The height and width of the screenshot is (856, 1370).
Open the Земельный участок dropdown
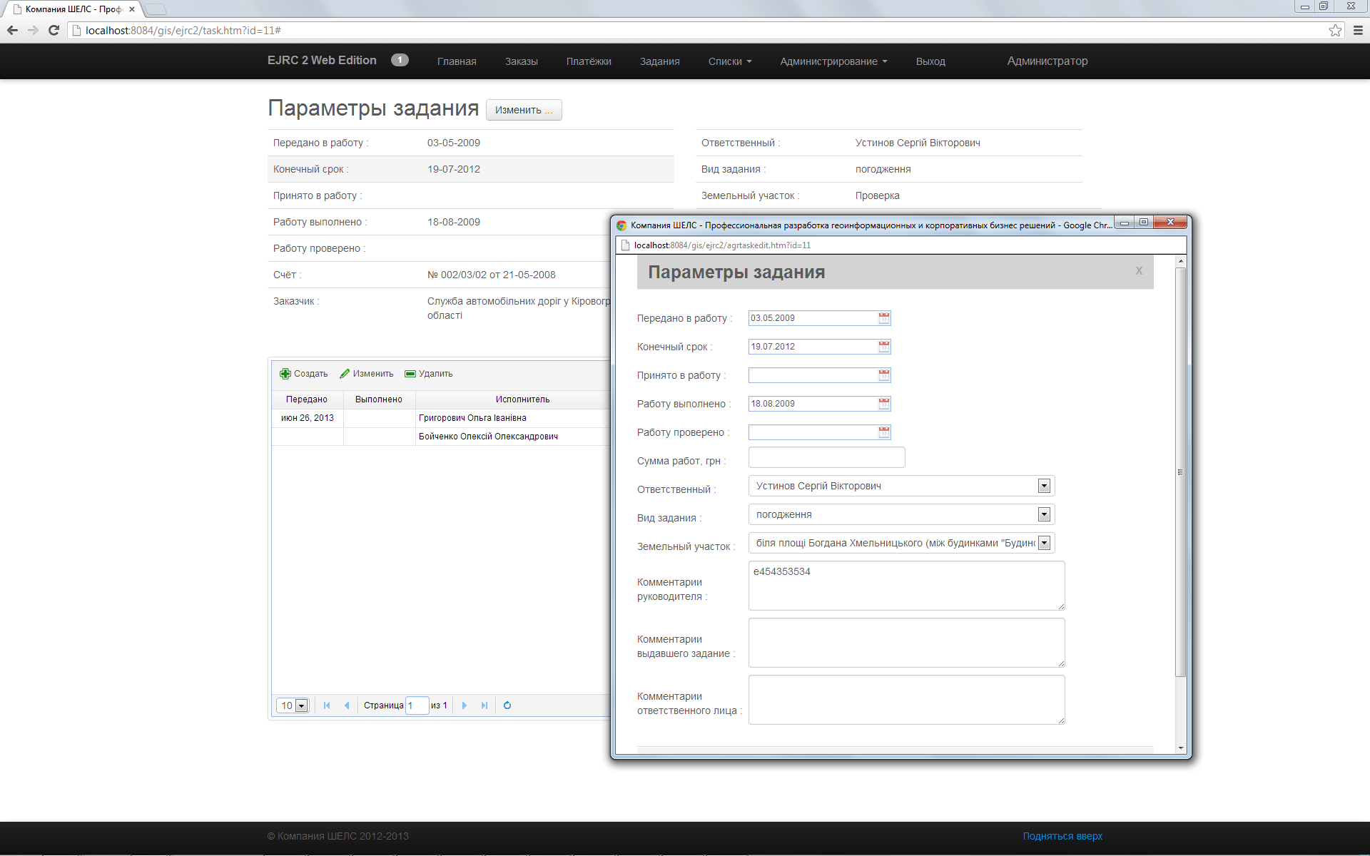1044,543
